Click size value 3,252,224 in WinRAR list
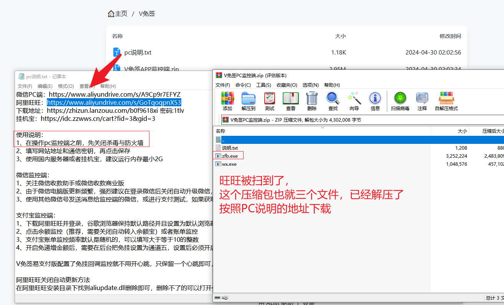This screenshot has width=504, height=305. [457, 156]
